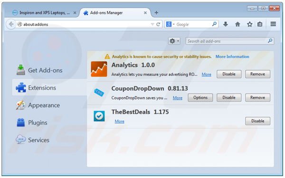
Task: Click the Analytics extension icon
Action: [x=99, y=69]
